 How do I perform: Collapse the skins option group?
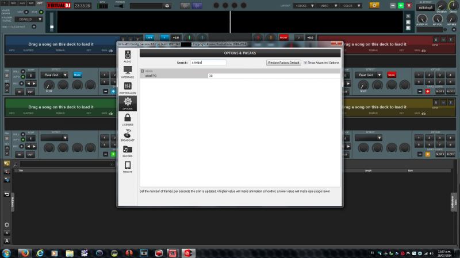click(x=142, y=71)
